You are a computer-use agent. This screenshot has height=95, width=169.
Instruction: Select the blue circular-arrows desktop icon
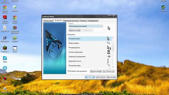(5, 38)
